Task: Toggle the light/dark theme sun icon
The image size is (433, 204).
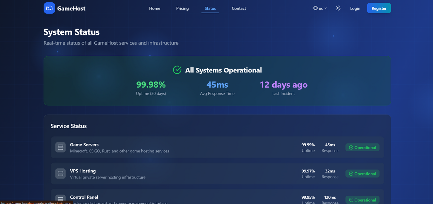Action: coord(338,8)
